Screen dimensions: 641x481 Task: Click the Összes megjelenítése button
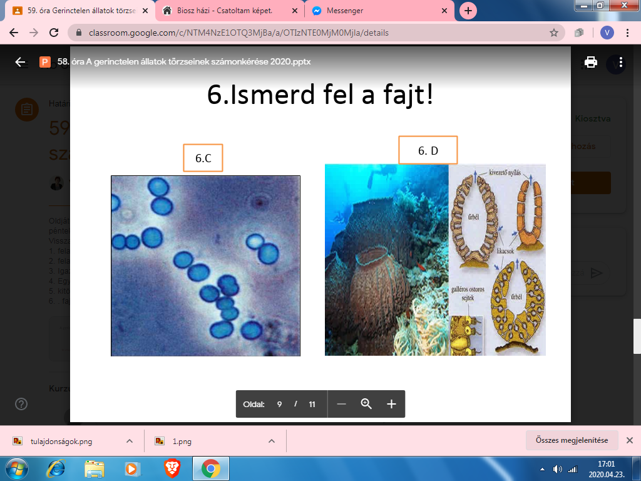pyautogui.click(x=572, y=440)
